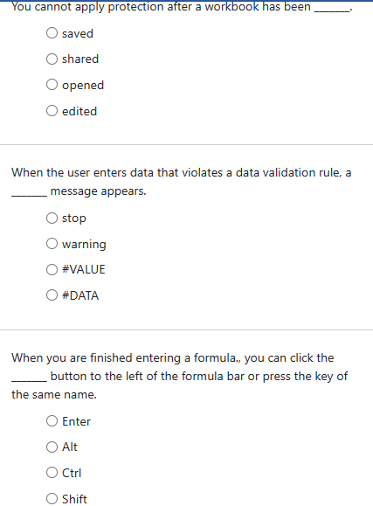373x506 pixels.
Task: Click the "warning" answer label text
Action: pyautogui.click(x=84, y=245)
